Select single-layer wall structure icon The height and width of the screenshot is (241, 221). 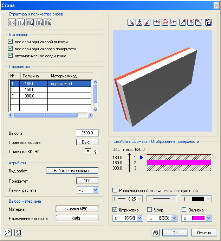(12, 23)
